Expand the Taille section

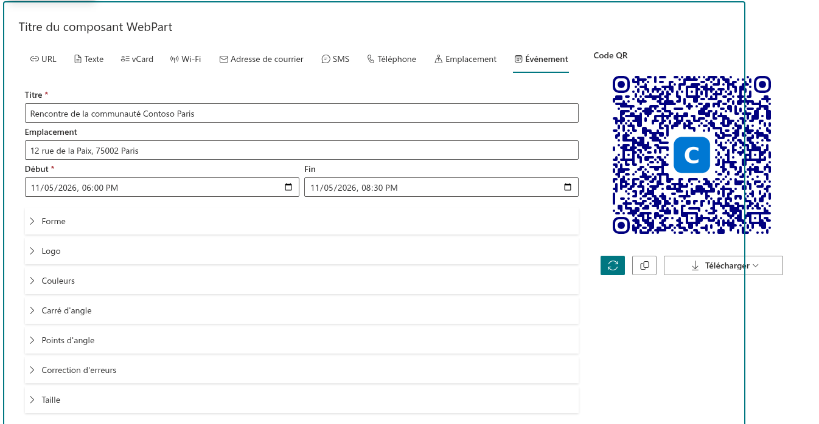tap(302, 400)
